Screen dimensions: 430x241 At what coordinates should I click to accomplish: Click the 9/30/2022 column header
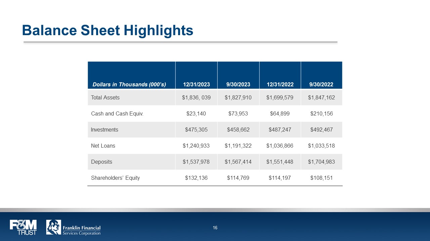321,84
